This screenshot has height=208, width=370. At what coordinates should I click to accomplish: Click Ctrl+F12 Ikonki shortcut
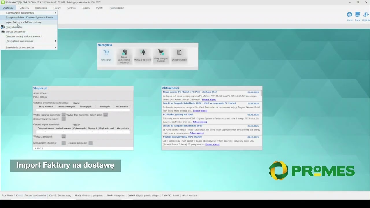171,196
